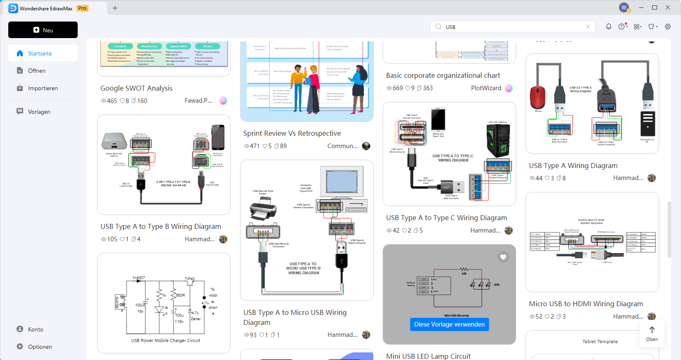Click the copy count icon on Google SWOT Analysis
The height and width of the screenshot is (360, 681).
pyautogui.click(x=133, y=101)
